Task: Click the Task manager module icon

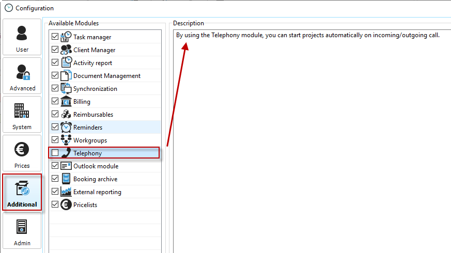Action: [66, 37]
